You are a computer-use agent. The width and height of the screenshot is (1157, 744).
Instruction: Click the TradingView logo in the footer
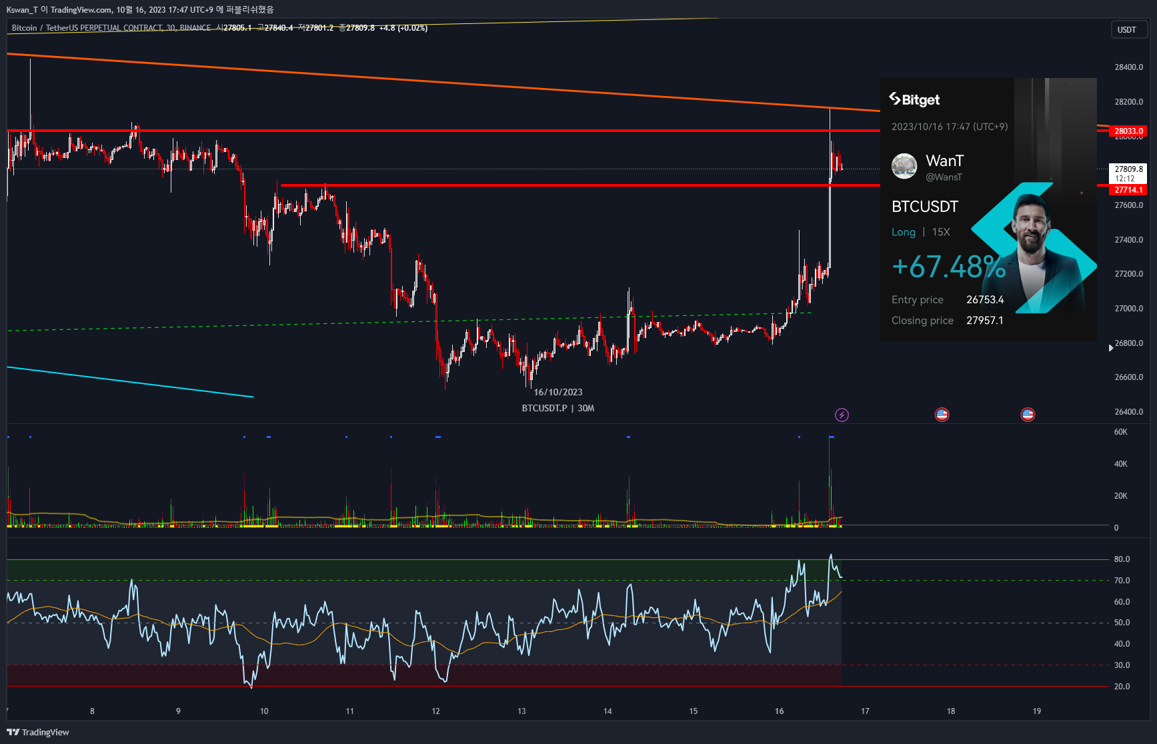coord(38,732)
